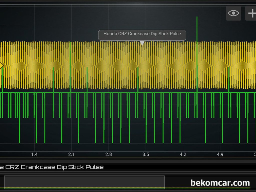Viewport: 256px width, 192px height.
Task: Click the white annotation pointer triangle
Action: click(x=142, y=43)
